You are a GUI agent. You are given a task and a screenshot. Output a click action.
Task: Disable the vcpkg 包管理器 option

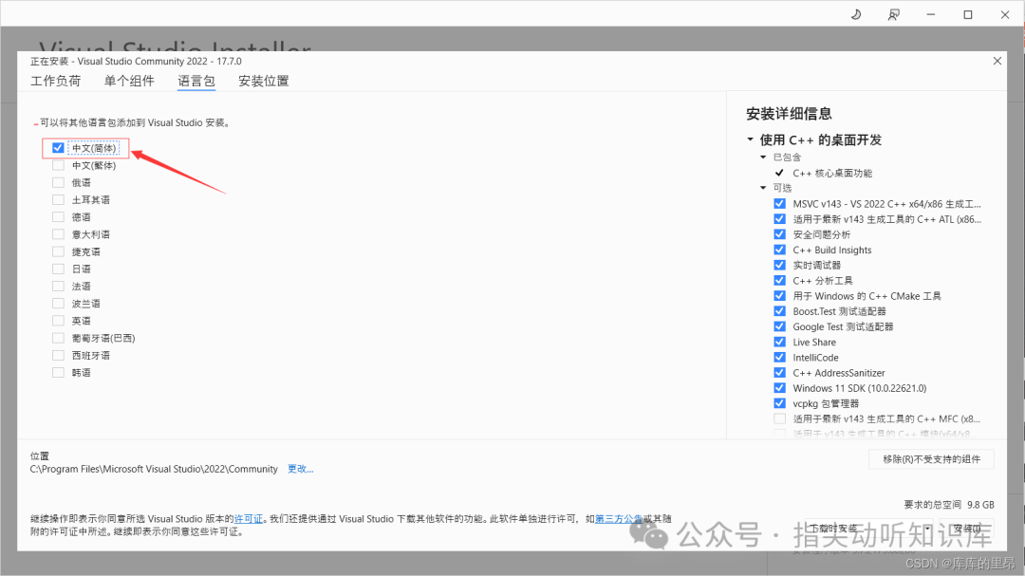(779, 403)
